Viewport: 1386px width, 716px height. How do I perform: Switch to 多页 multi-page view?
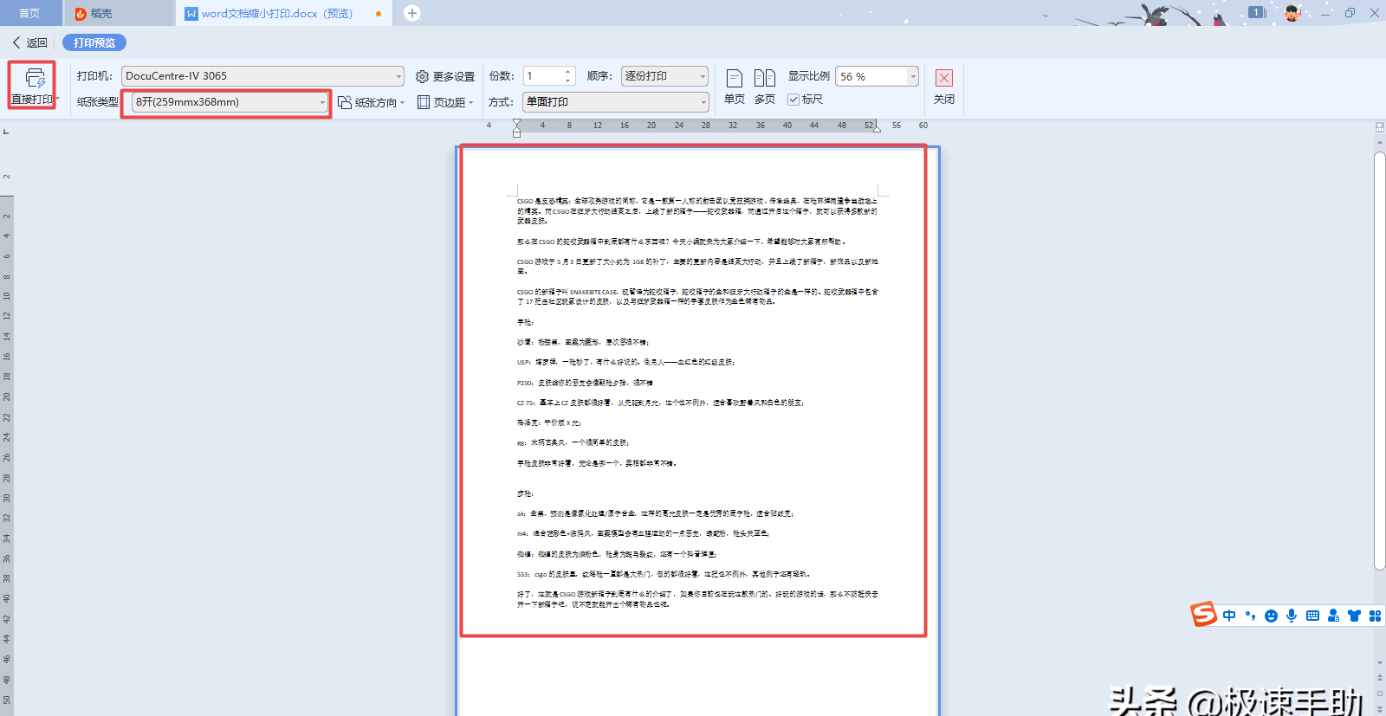point(765,87)
